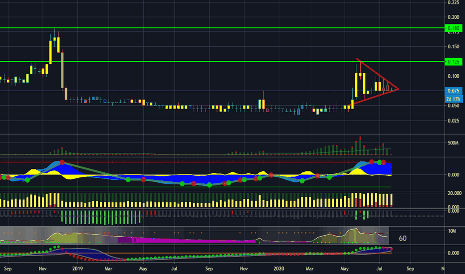Click the 0.150 price axis value
Image resolution: width=465 pixels, height=274 pixels.
[x=454, y=46]
